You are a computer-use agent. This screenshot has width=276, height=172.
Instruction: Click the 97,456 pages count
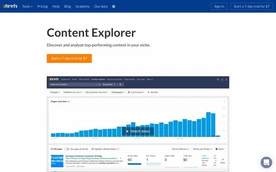57,149
